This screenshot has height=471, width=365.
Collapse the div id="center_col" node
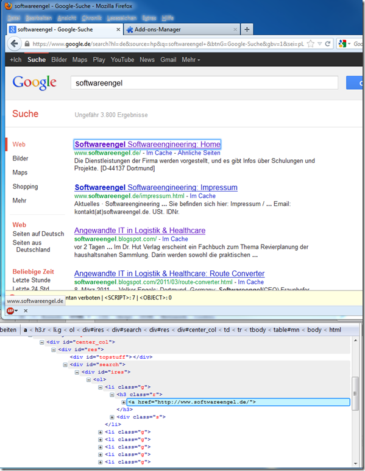(41, 342)
